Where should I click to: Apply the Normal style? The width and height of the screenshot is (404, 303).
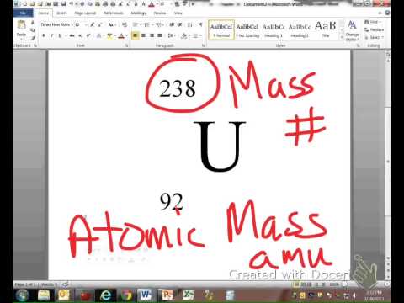(221, 29)
